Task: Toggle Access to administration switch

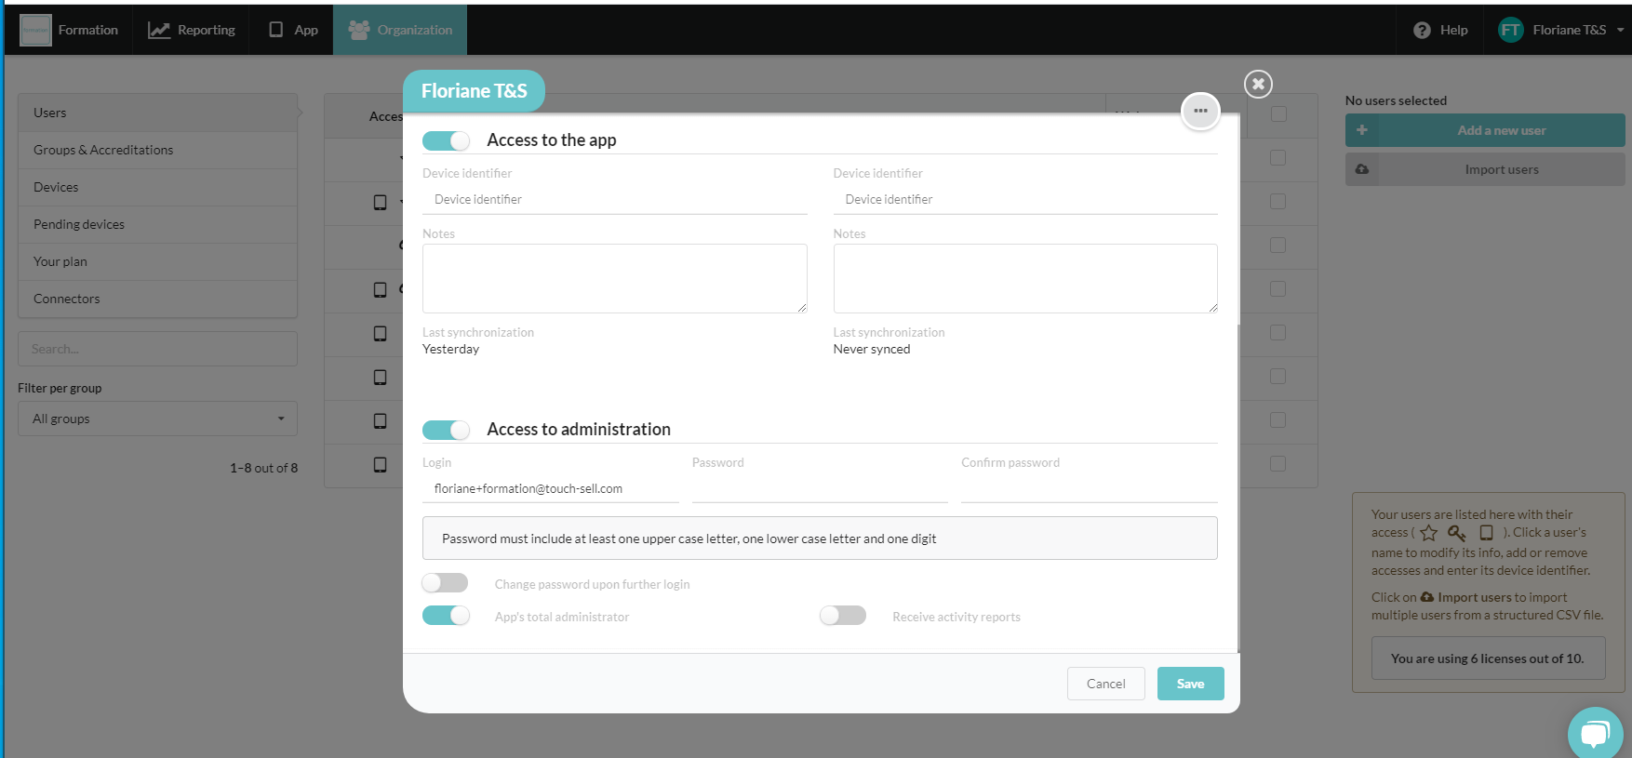Action: (x=446, y=430)
